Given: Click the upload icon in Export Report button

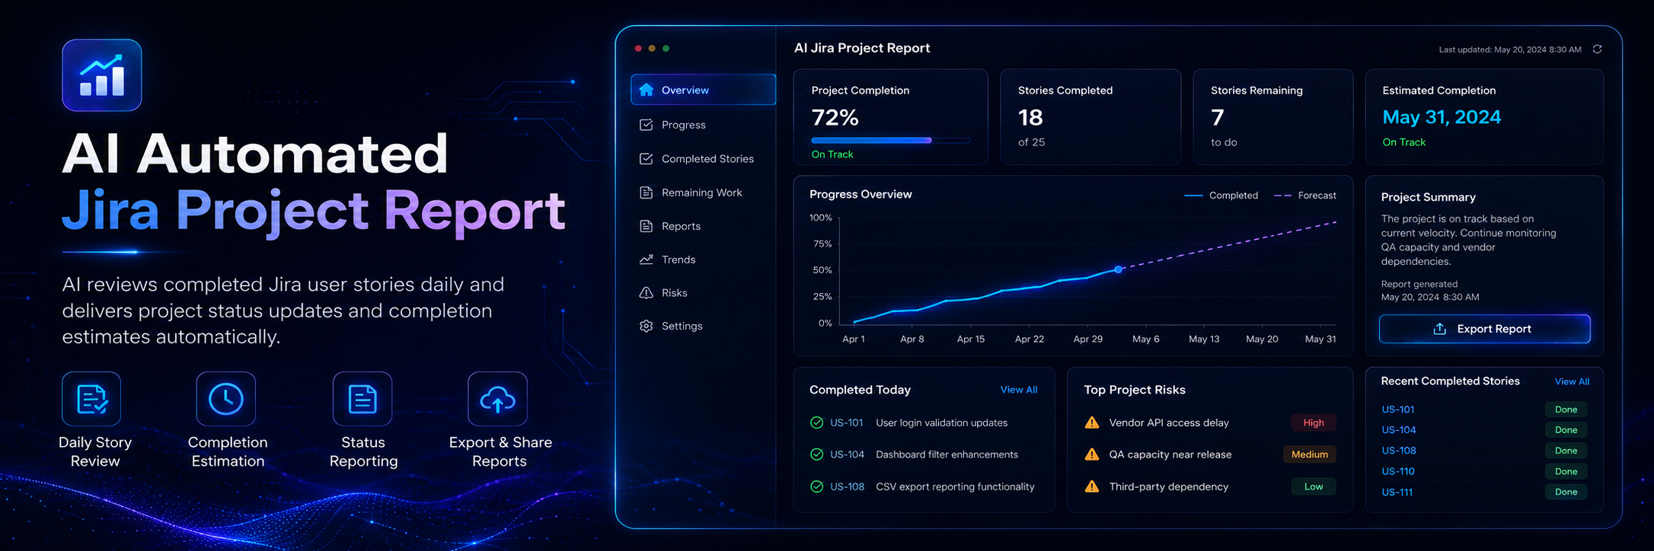Looking at the screenshot, I should coord(1440,329).
